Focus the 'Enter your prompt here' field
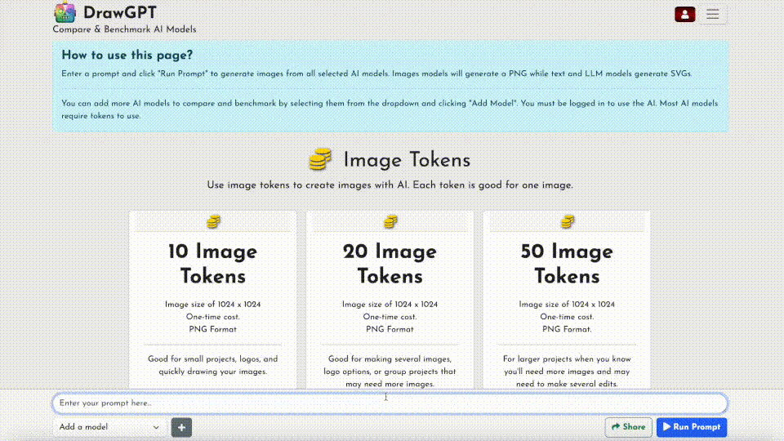 390,403
